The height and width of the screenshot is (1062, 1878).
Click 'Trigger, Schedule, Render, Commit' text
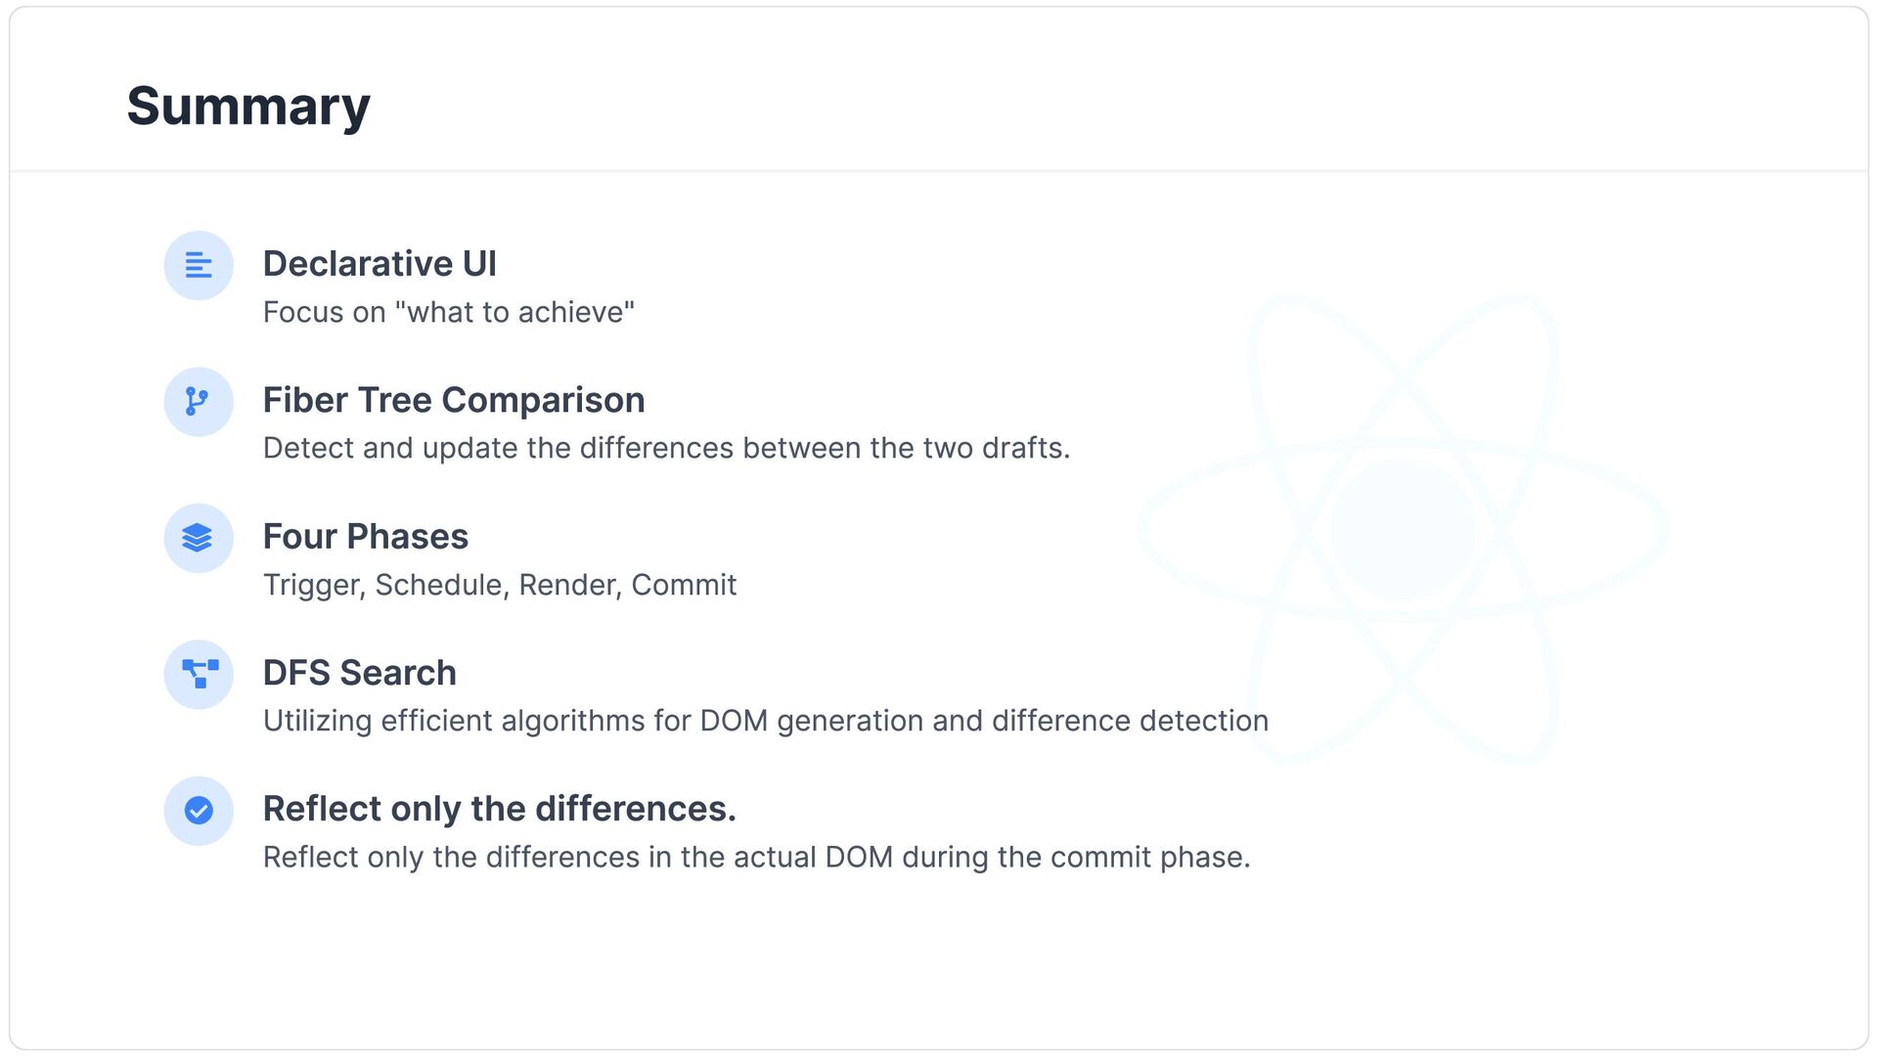500,585
